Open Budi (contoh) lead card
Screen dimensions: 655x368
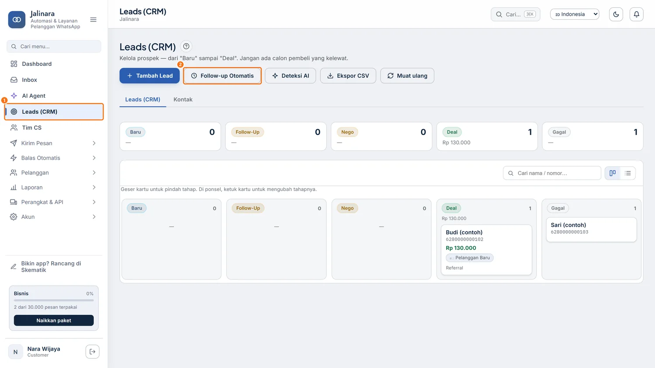486,250
